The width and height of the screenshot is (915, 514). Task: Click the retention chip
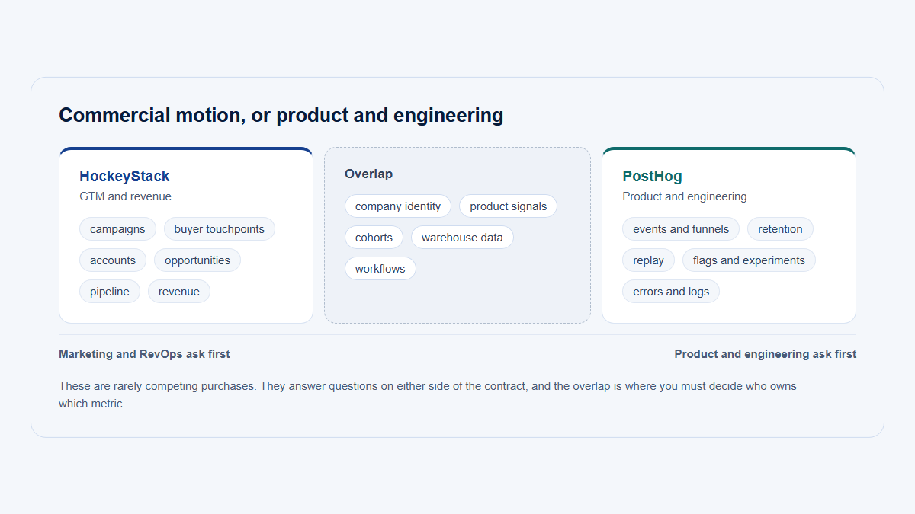point(780,229)
